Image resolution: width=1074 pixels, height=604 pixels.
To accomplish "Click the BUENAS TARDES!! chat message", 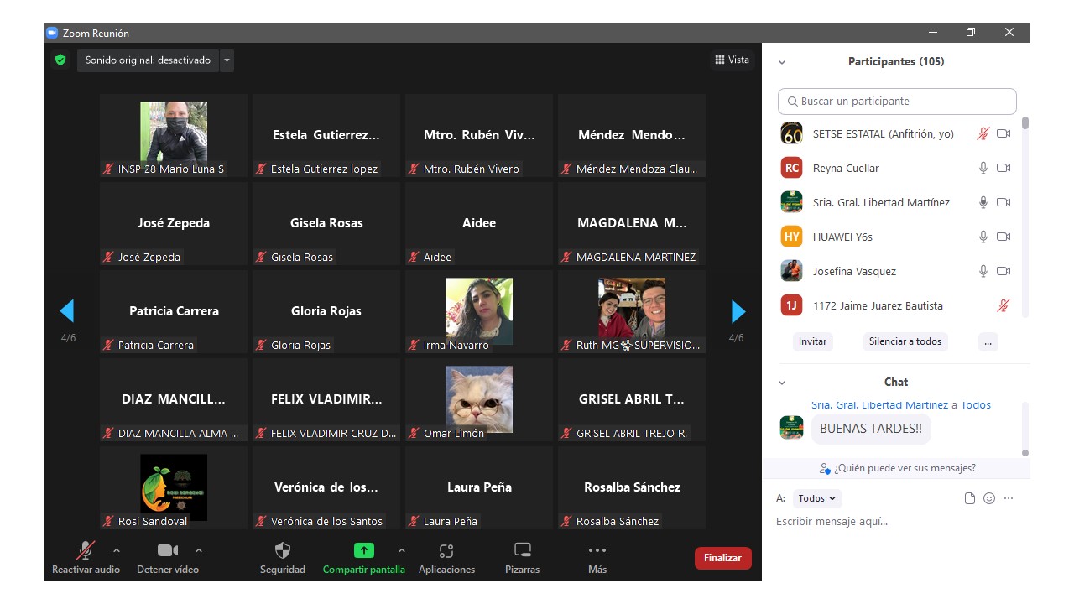I will (x=870, y=429).
